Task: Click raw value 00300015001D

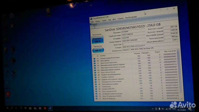Action: tap(172, 85)
